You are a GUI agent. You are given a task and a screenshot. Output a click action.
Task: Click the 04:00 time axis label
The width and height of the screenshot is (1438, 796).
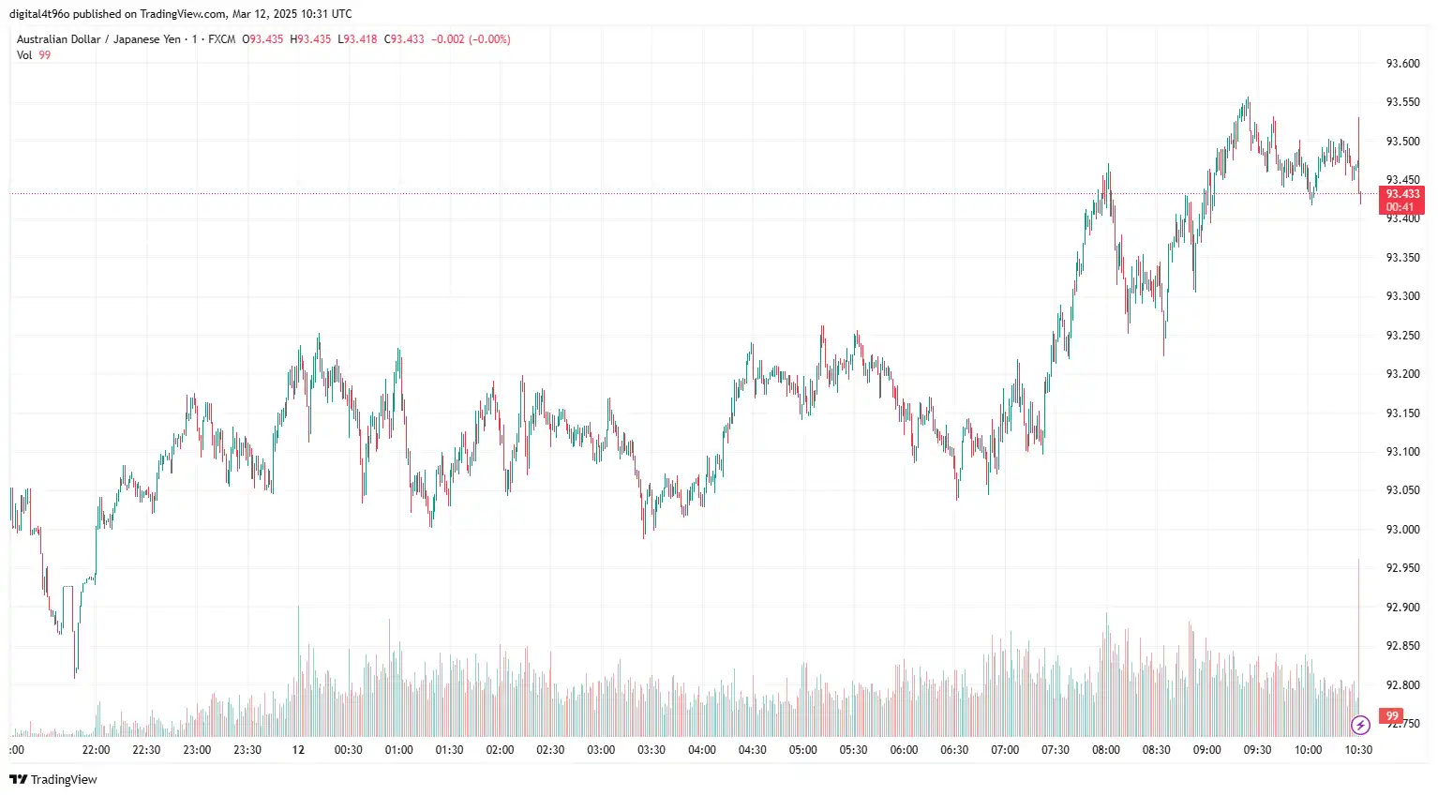tap(702, 750)
